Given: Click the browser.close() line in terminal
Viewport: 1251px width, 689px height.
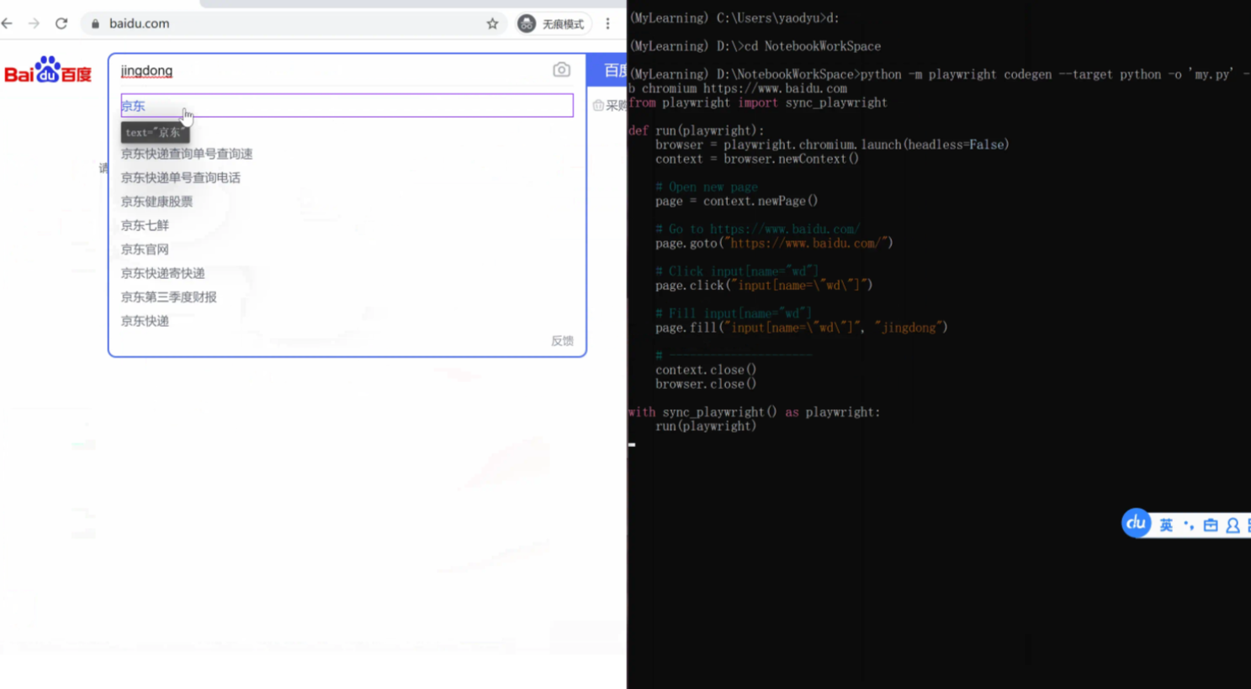Looking at the screenshot, I should pyautogui.click(x=706, y=384).
